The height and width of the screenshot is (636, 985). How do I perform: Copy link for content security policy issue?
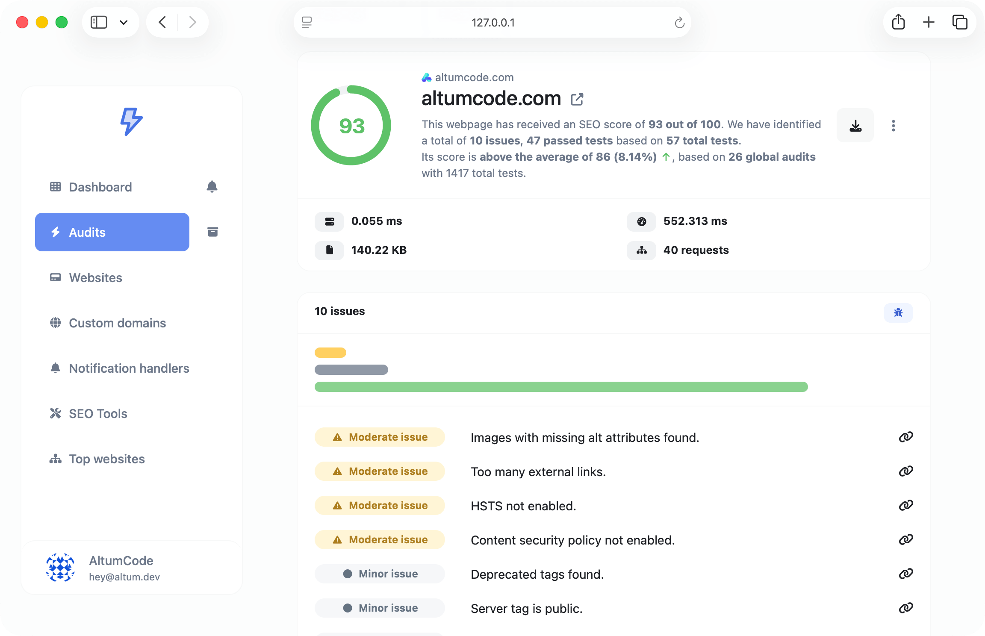pyautogui.click(x=906, y=539)
